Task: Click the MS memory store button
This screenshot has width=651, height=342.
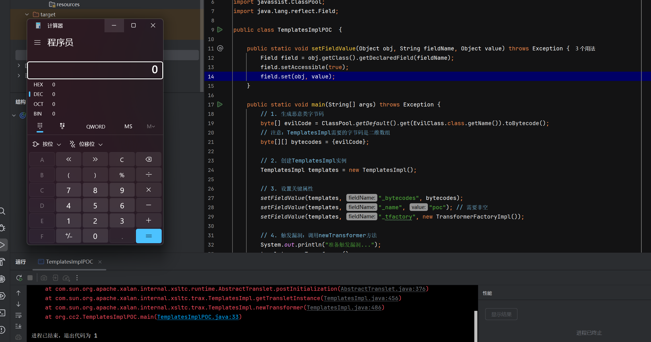Action: pyautogui.click(x=128, y=126)
